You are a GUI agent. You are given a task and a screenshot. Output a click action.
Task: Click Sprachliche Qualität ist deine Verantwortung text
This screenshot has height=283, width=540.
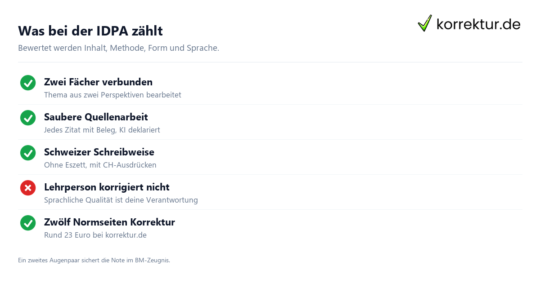point(121,200)
